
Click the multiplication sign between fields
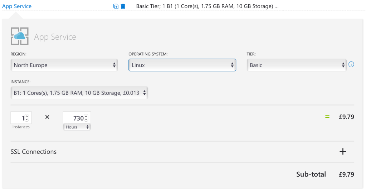pyautogui.click(x=47, y=117)
